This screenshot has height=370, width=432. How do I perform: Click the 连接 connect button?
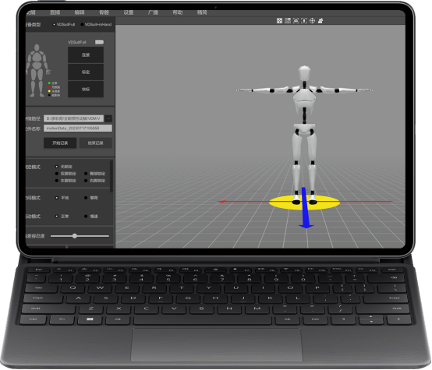(x=86, y=55)
